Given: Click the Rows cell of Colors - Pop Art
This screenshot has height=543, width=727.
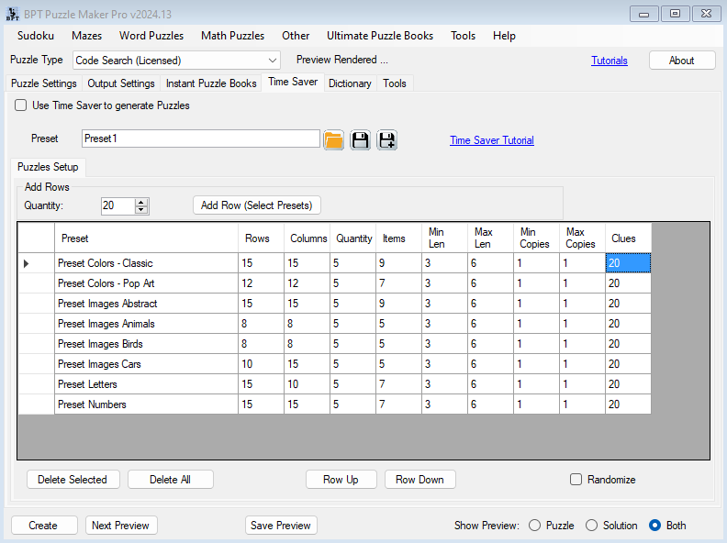Looking at the screenshot, I should tap(261, 283).
